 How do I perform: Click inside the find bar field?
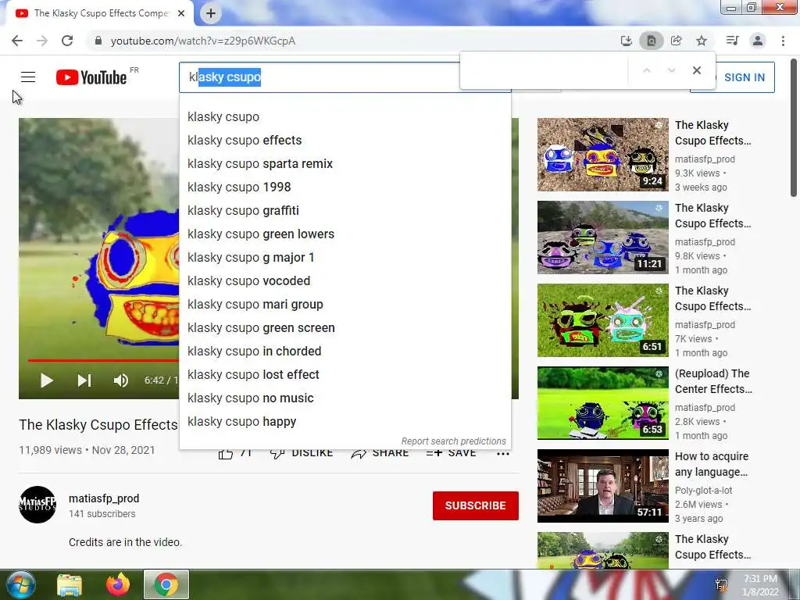click(544, 70)
